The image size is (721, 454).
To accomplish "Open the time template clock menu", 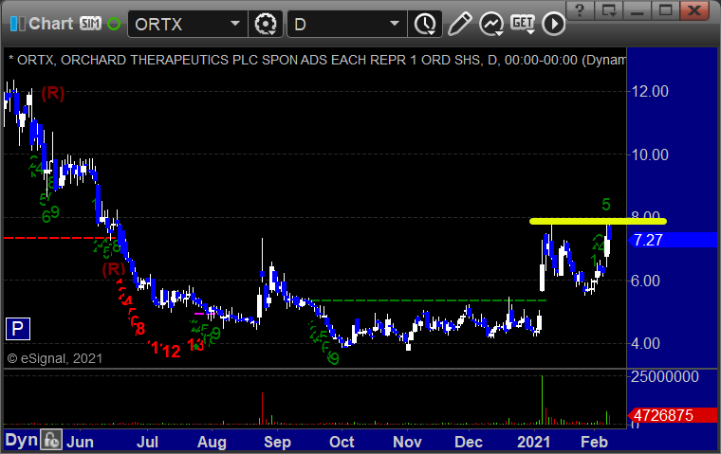I will [x=424, y=24].
